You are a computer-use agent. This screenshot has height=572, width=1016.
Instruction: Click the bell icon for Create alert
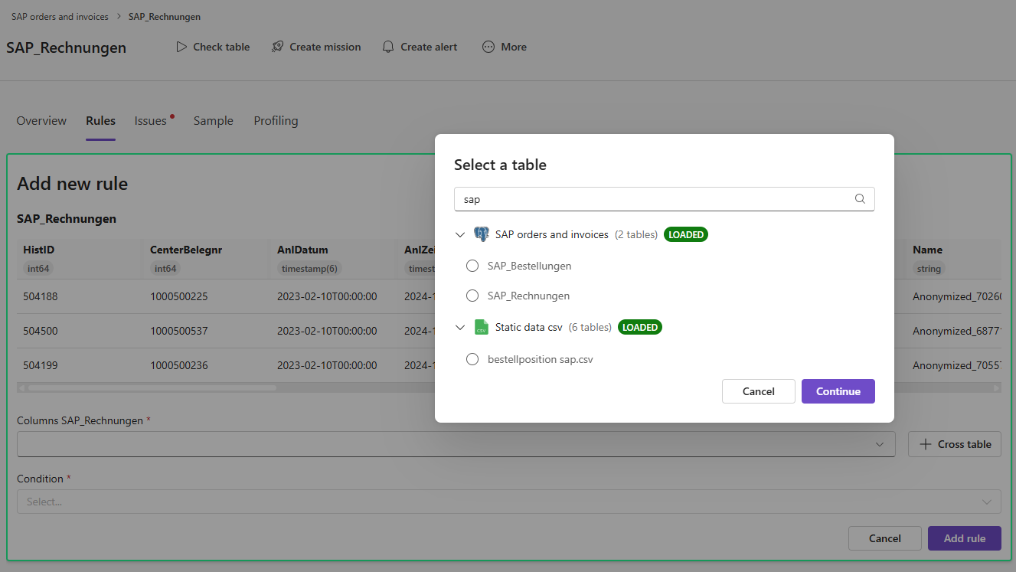click(x=389, y=47)
